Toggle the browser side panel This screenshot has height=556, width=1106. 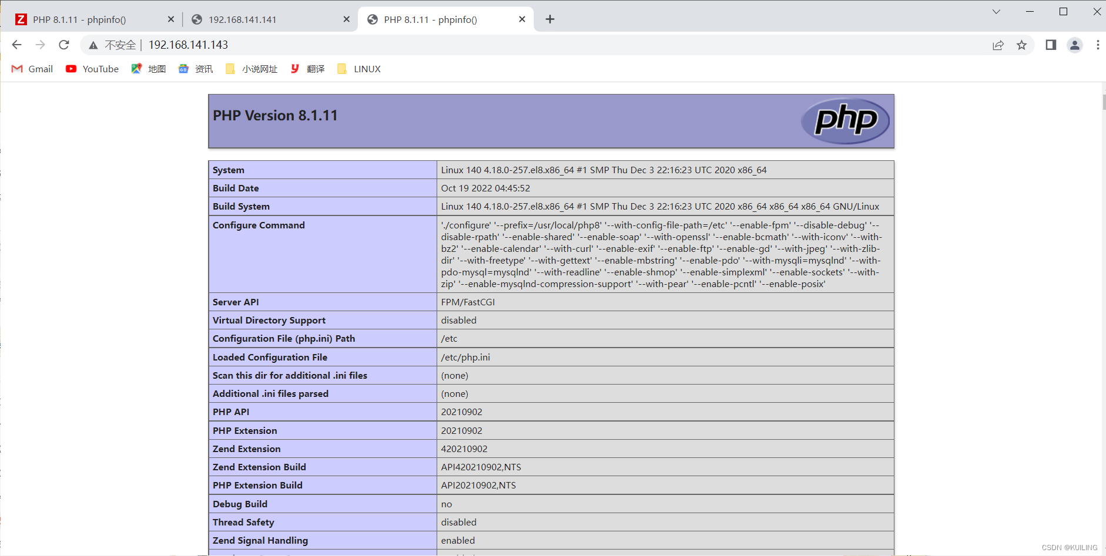click(x=1051, y=45)
